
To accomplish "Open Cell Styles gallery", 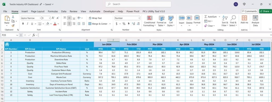I will pyautogui.click(x=171, y=21).
